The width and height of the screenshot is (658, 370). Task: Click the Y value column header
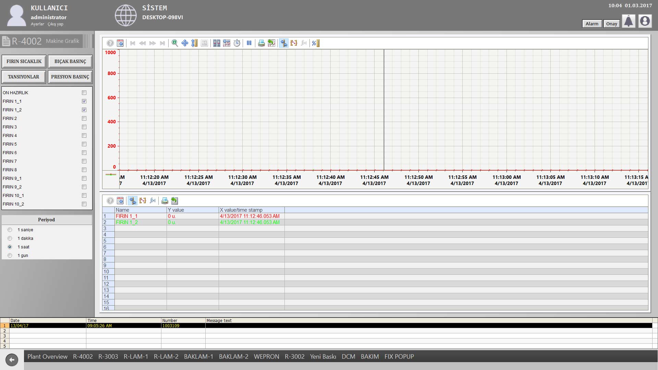pos(193,210)
